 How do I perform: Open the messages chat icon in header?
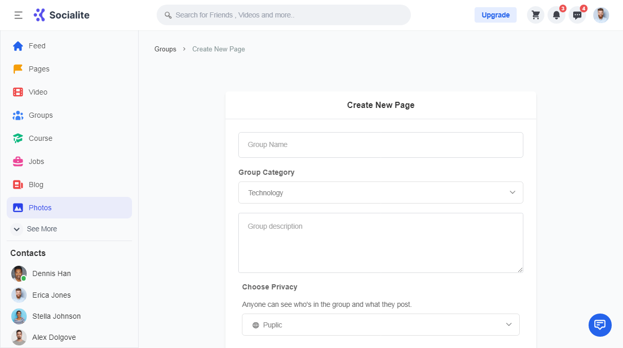coord(577,15)
